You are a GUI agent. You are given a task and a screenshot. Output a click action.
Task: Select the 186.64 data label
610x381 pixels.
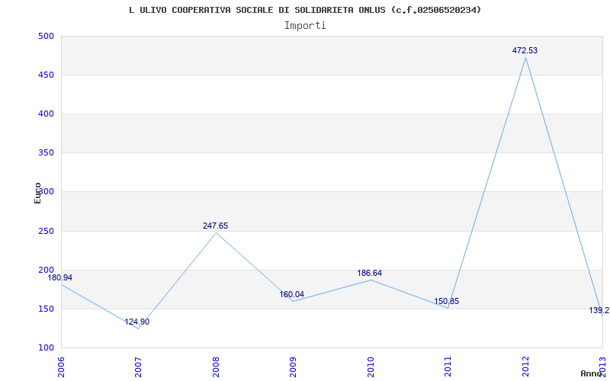click(370, 273)
